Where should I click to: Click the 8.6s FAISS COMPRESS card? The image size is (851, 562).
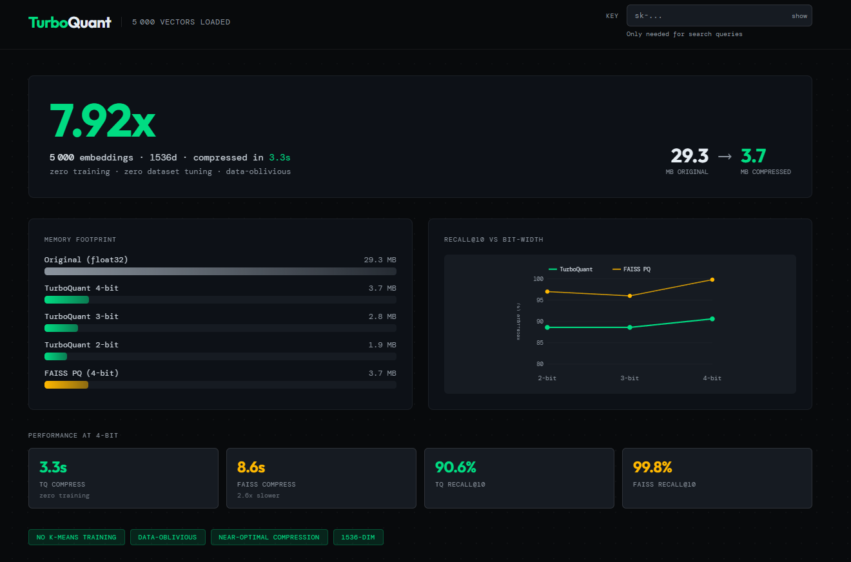[321, 478]
